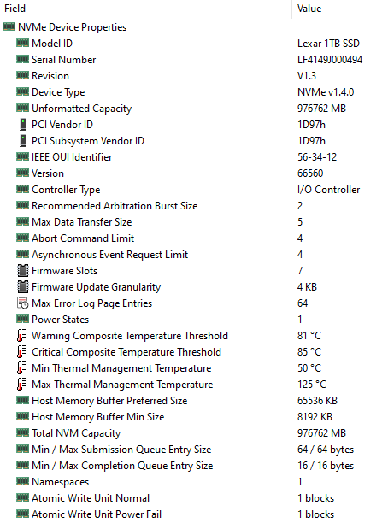Click the Model ID memory icon

(x=22, y=43)
